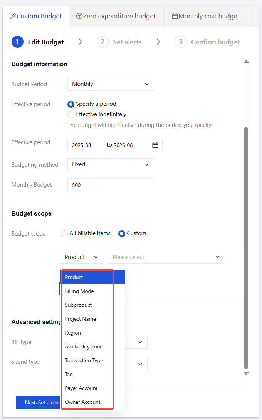Click the scroll down arrow
This screenshot has height=420, width=262.
[246, 373]
